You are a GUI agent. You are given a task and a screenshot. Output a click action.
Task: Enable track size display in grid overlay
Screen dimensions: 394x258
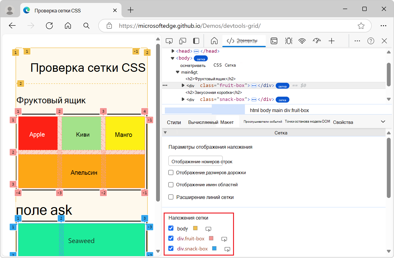click(x=171, y=172)
